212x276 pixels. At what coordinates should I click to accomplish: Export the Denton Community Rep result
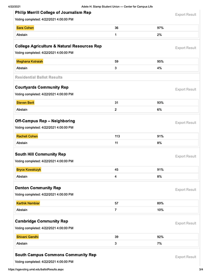[185, 190]
